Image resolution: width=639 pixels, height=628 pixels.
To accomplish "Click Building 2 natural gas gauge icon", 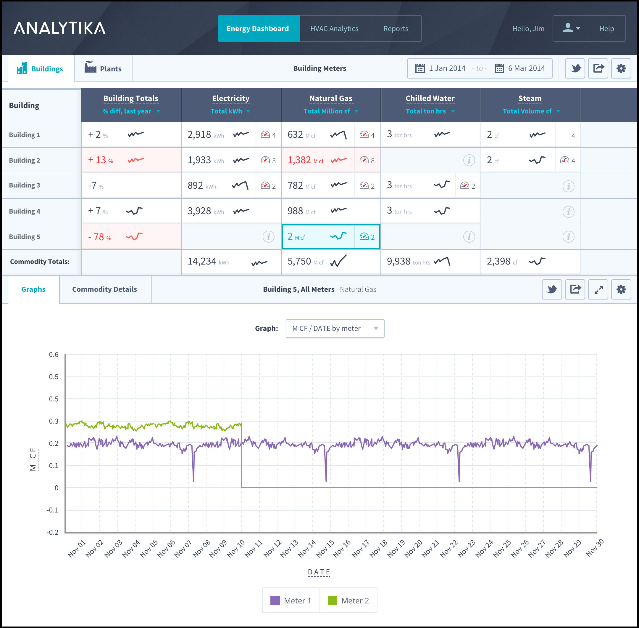I will click(x=364, y=160).
